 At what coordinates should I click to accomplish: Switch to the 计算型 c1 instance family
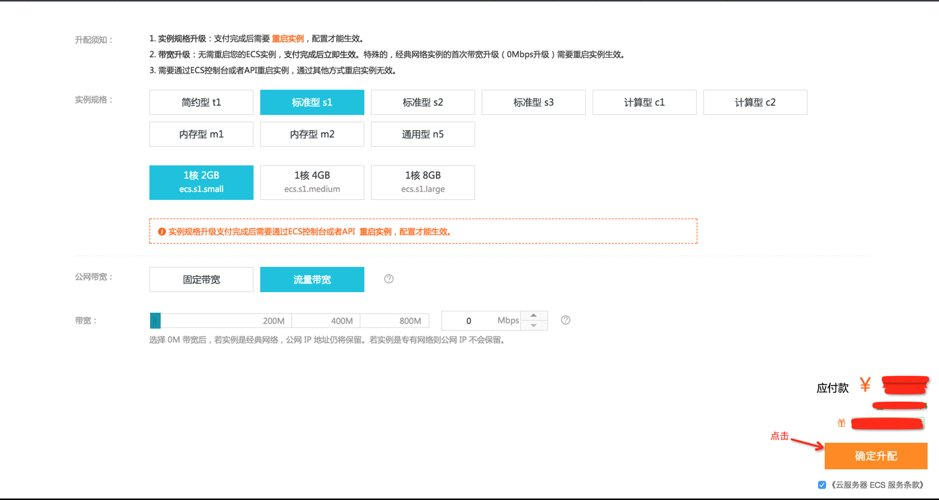pyautogui.click(x=644, y=102)
